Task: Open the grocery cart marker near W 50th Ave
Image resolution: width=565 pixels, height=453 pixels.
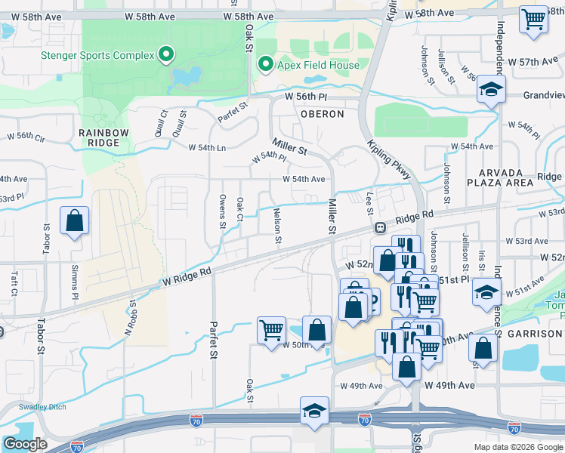Action: [271, 332]
